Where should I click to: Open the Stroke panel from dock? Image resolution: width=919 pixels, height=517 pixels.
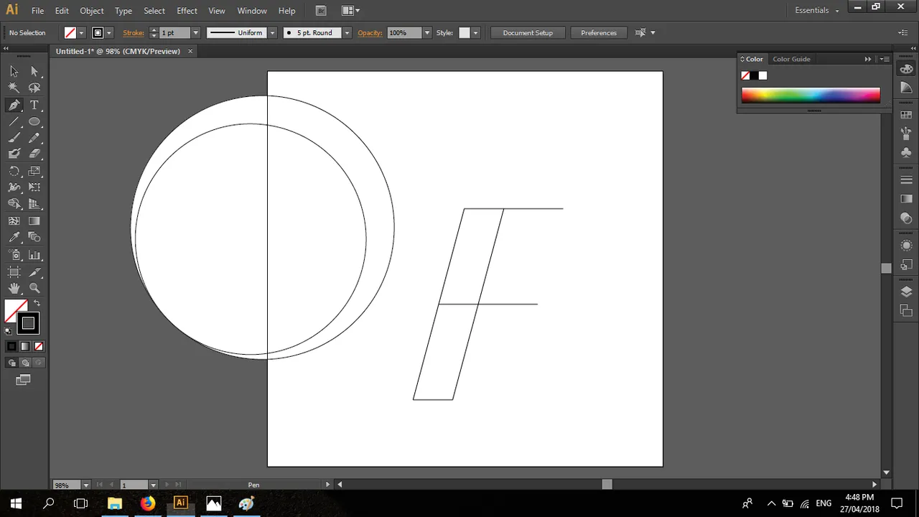point(906,180)
